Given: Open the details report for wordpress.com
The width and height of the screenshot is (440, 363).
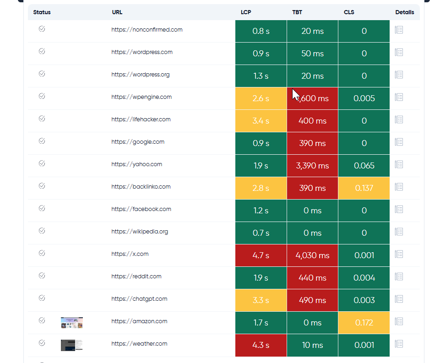Looking at the screenshot, I should click(399, 52).
